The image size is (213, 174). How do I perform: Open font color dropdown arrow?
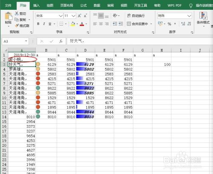click(86, 24)
